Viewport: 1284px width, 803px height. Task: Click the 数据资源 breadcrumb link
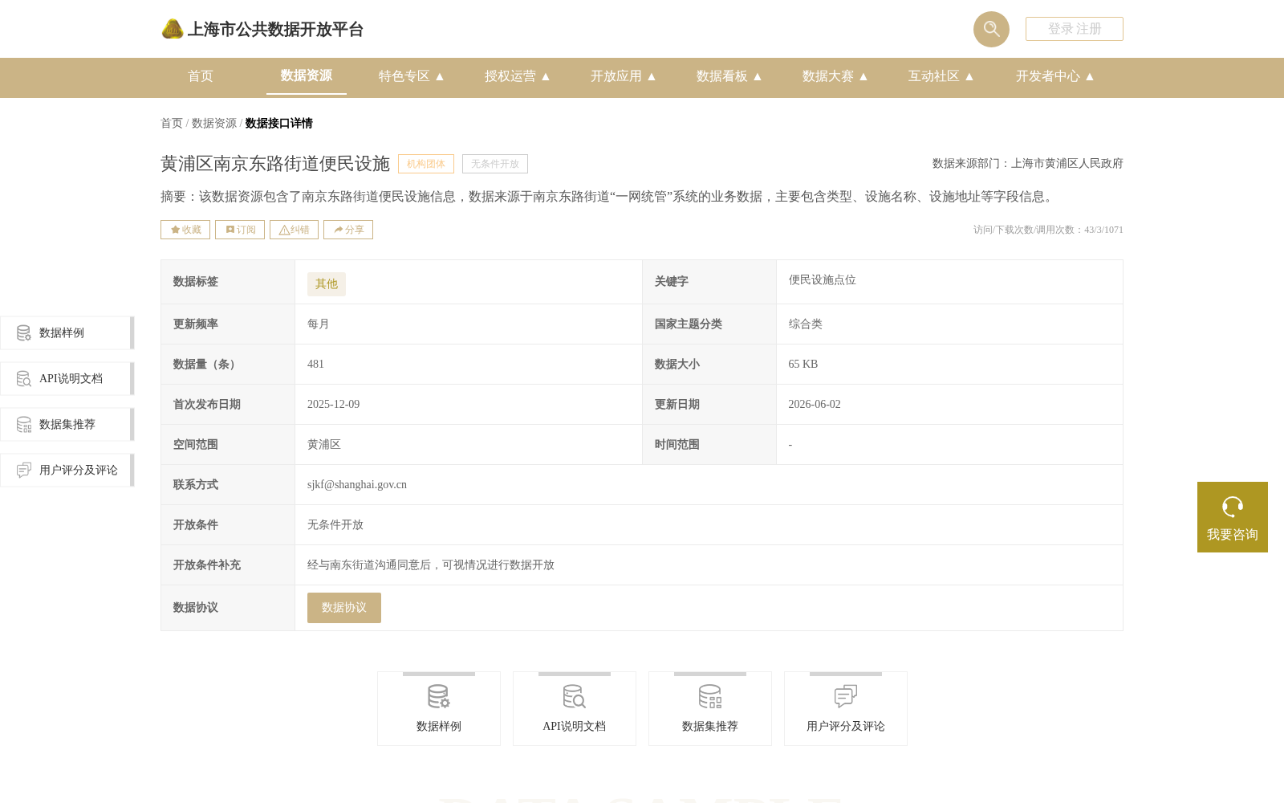point(214,123)
